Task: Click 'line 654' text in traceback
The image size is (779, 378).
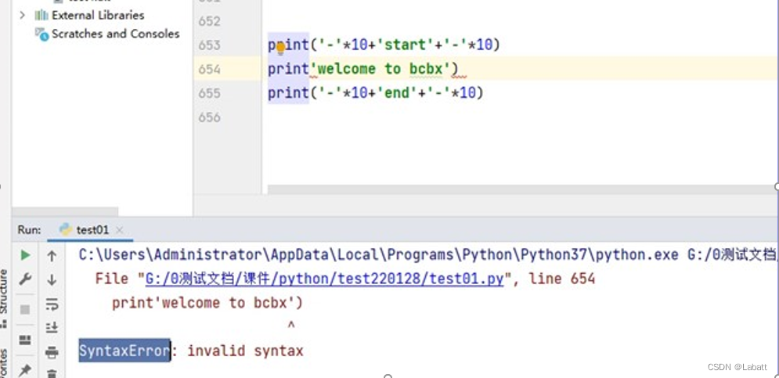Action: (x=561, y=279)
